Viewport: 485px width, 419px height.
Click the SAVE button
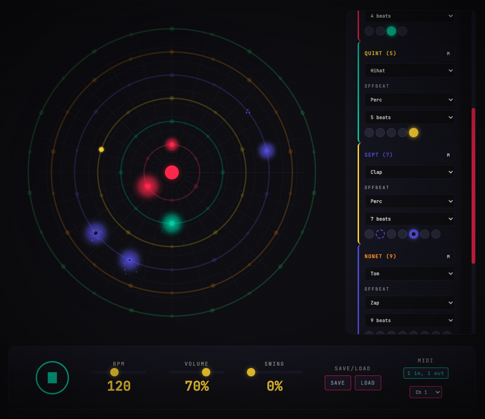pos(338,383)
